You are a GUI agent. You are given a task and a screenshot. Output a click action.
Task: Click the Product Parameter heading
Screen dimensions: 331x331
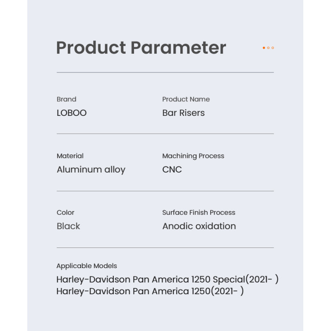[x=141, y=48]
